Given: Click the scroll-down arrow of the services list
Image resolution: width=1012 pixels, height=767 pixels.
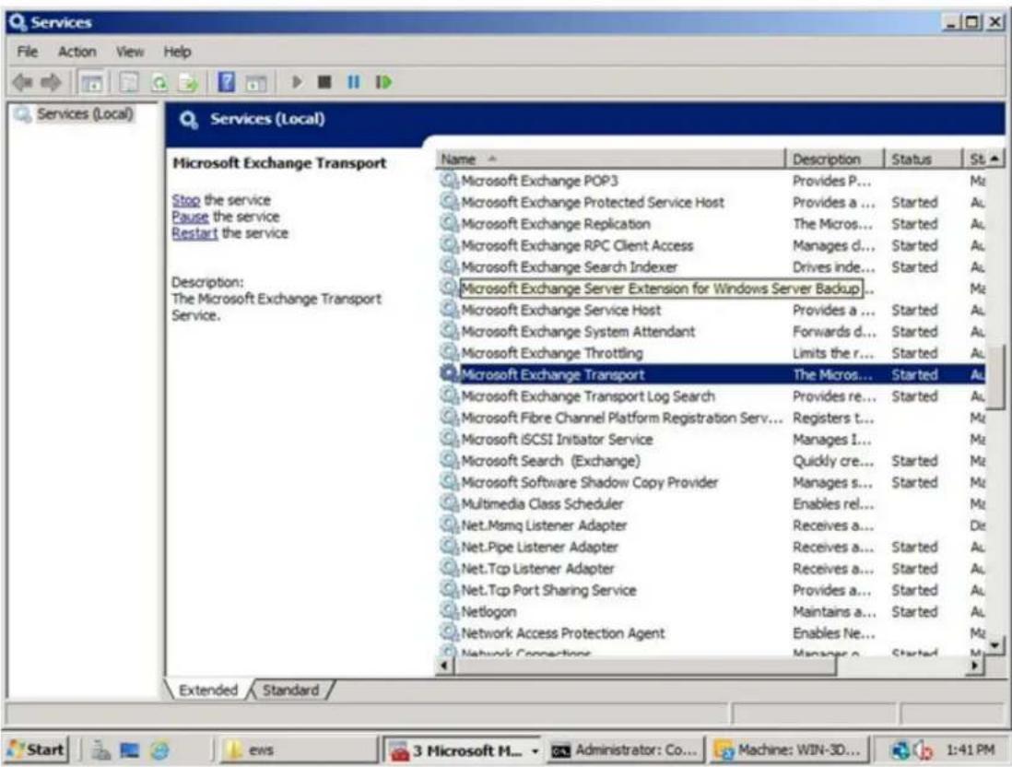Looking at the screenshot, I should (995, 643).
